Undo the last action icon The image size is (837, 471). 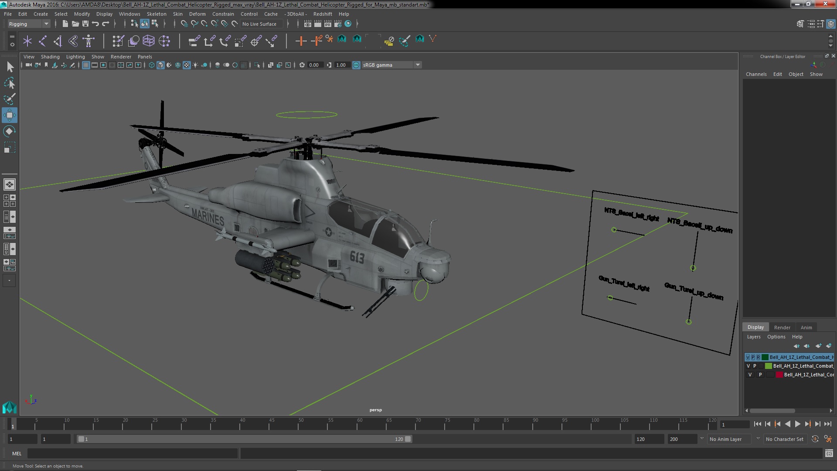[x=95, y=24]
